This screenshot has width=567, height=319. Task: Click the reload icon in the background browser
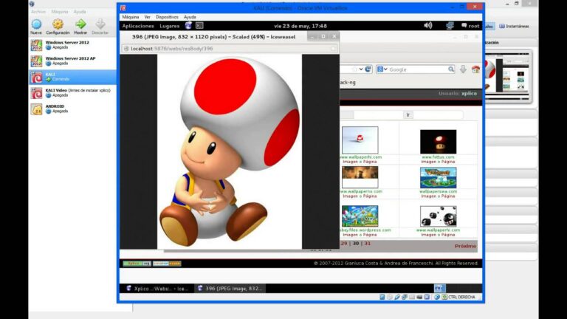click(368, 69)
